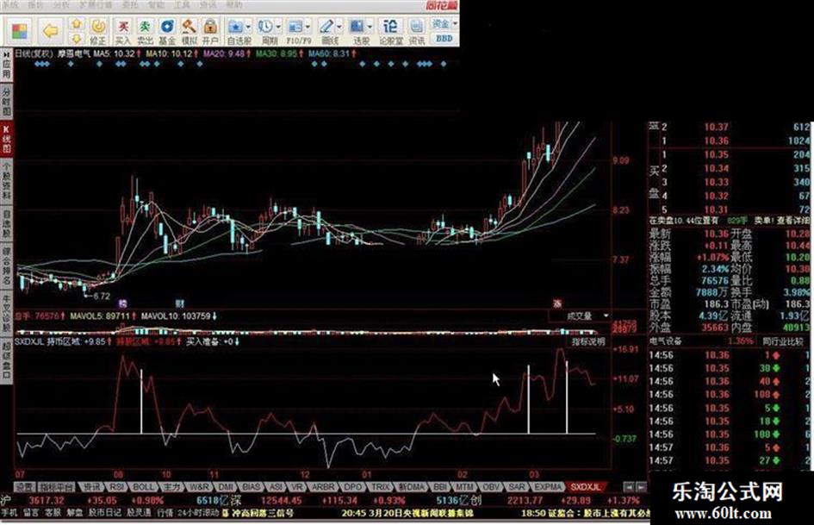Image resolution: width=814 pixels, height=525 pixels.
Task: Open the 个股资料 sidebar tab
Action: [6, 181]
